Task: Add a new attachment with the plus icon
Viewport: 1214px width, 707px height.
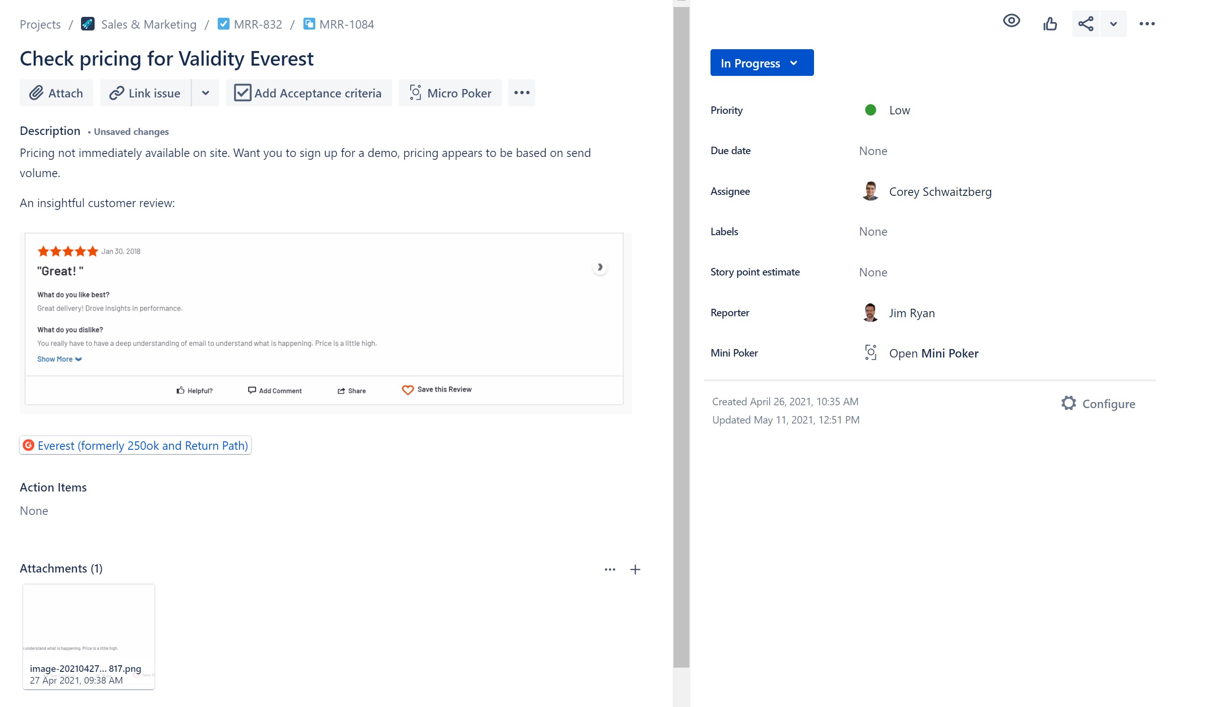Action: [636, 569]
